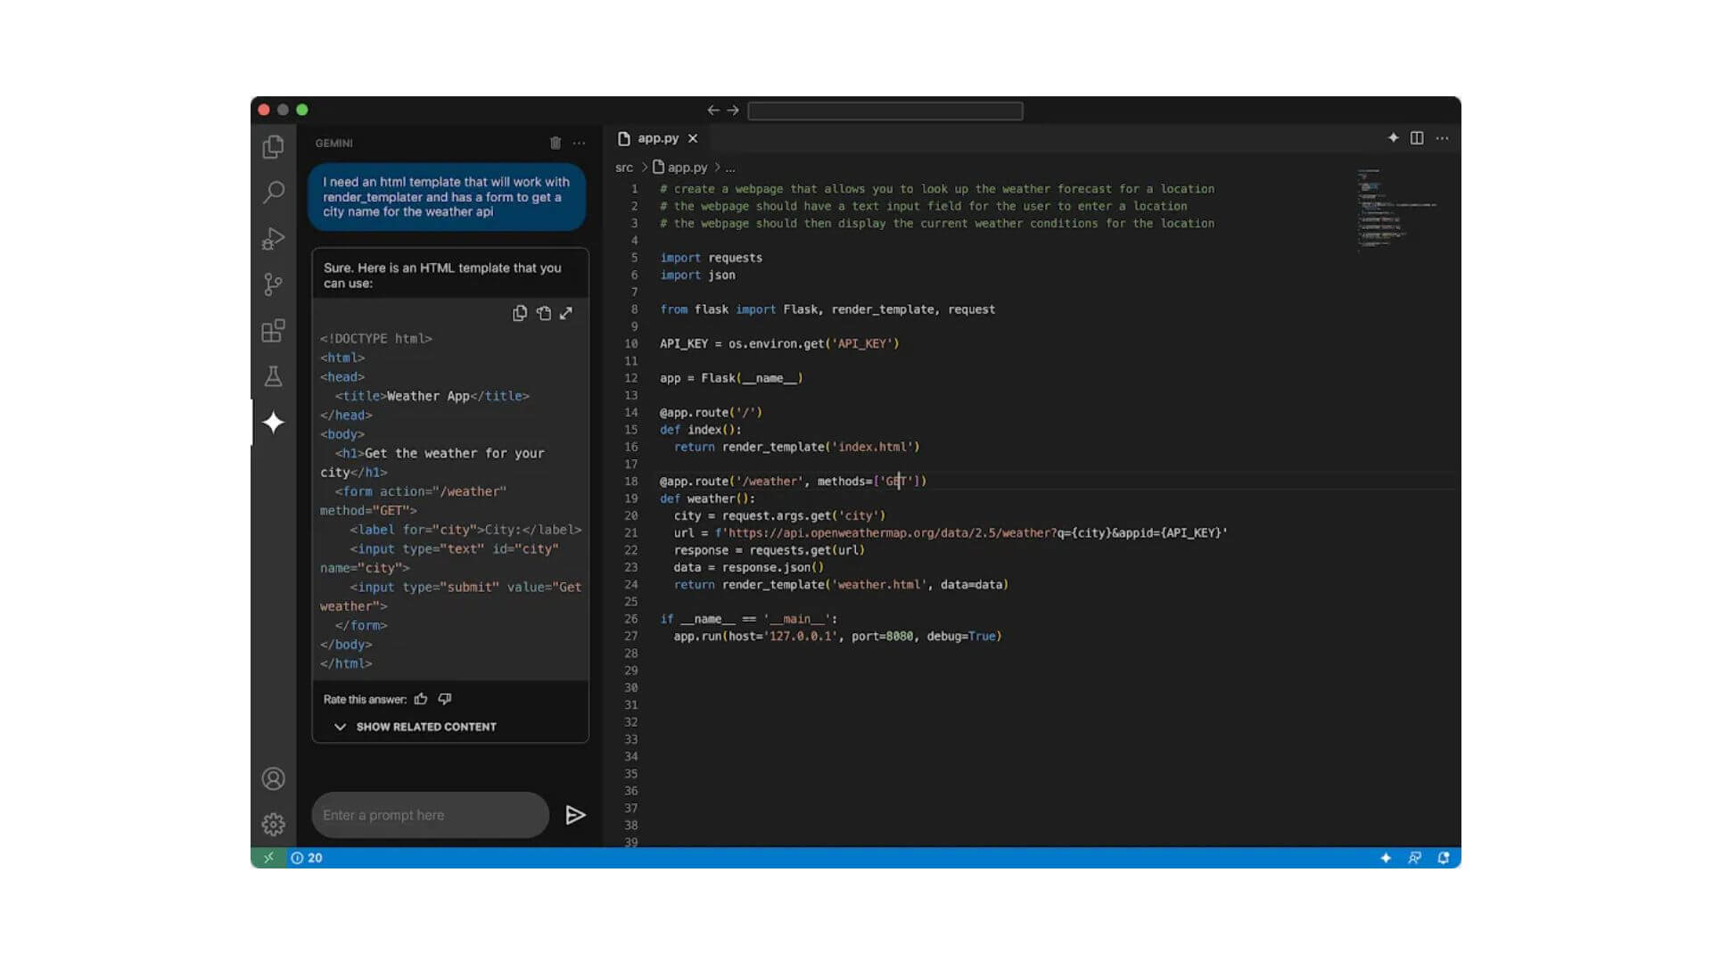Rate the Gemini answer with thumbs up
Image resolution: width=1712 pixels, height=963 pixels.
(x=421, y=698)
